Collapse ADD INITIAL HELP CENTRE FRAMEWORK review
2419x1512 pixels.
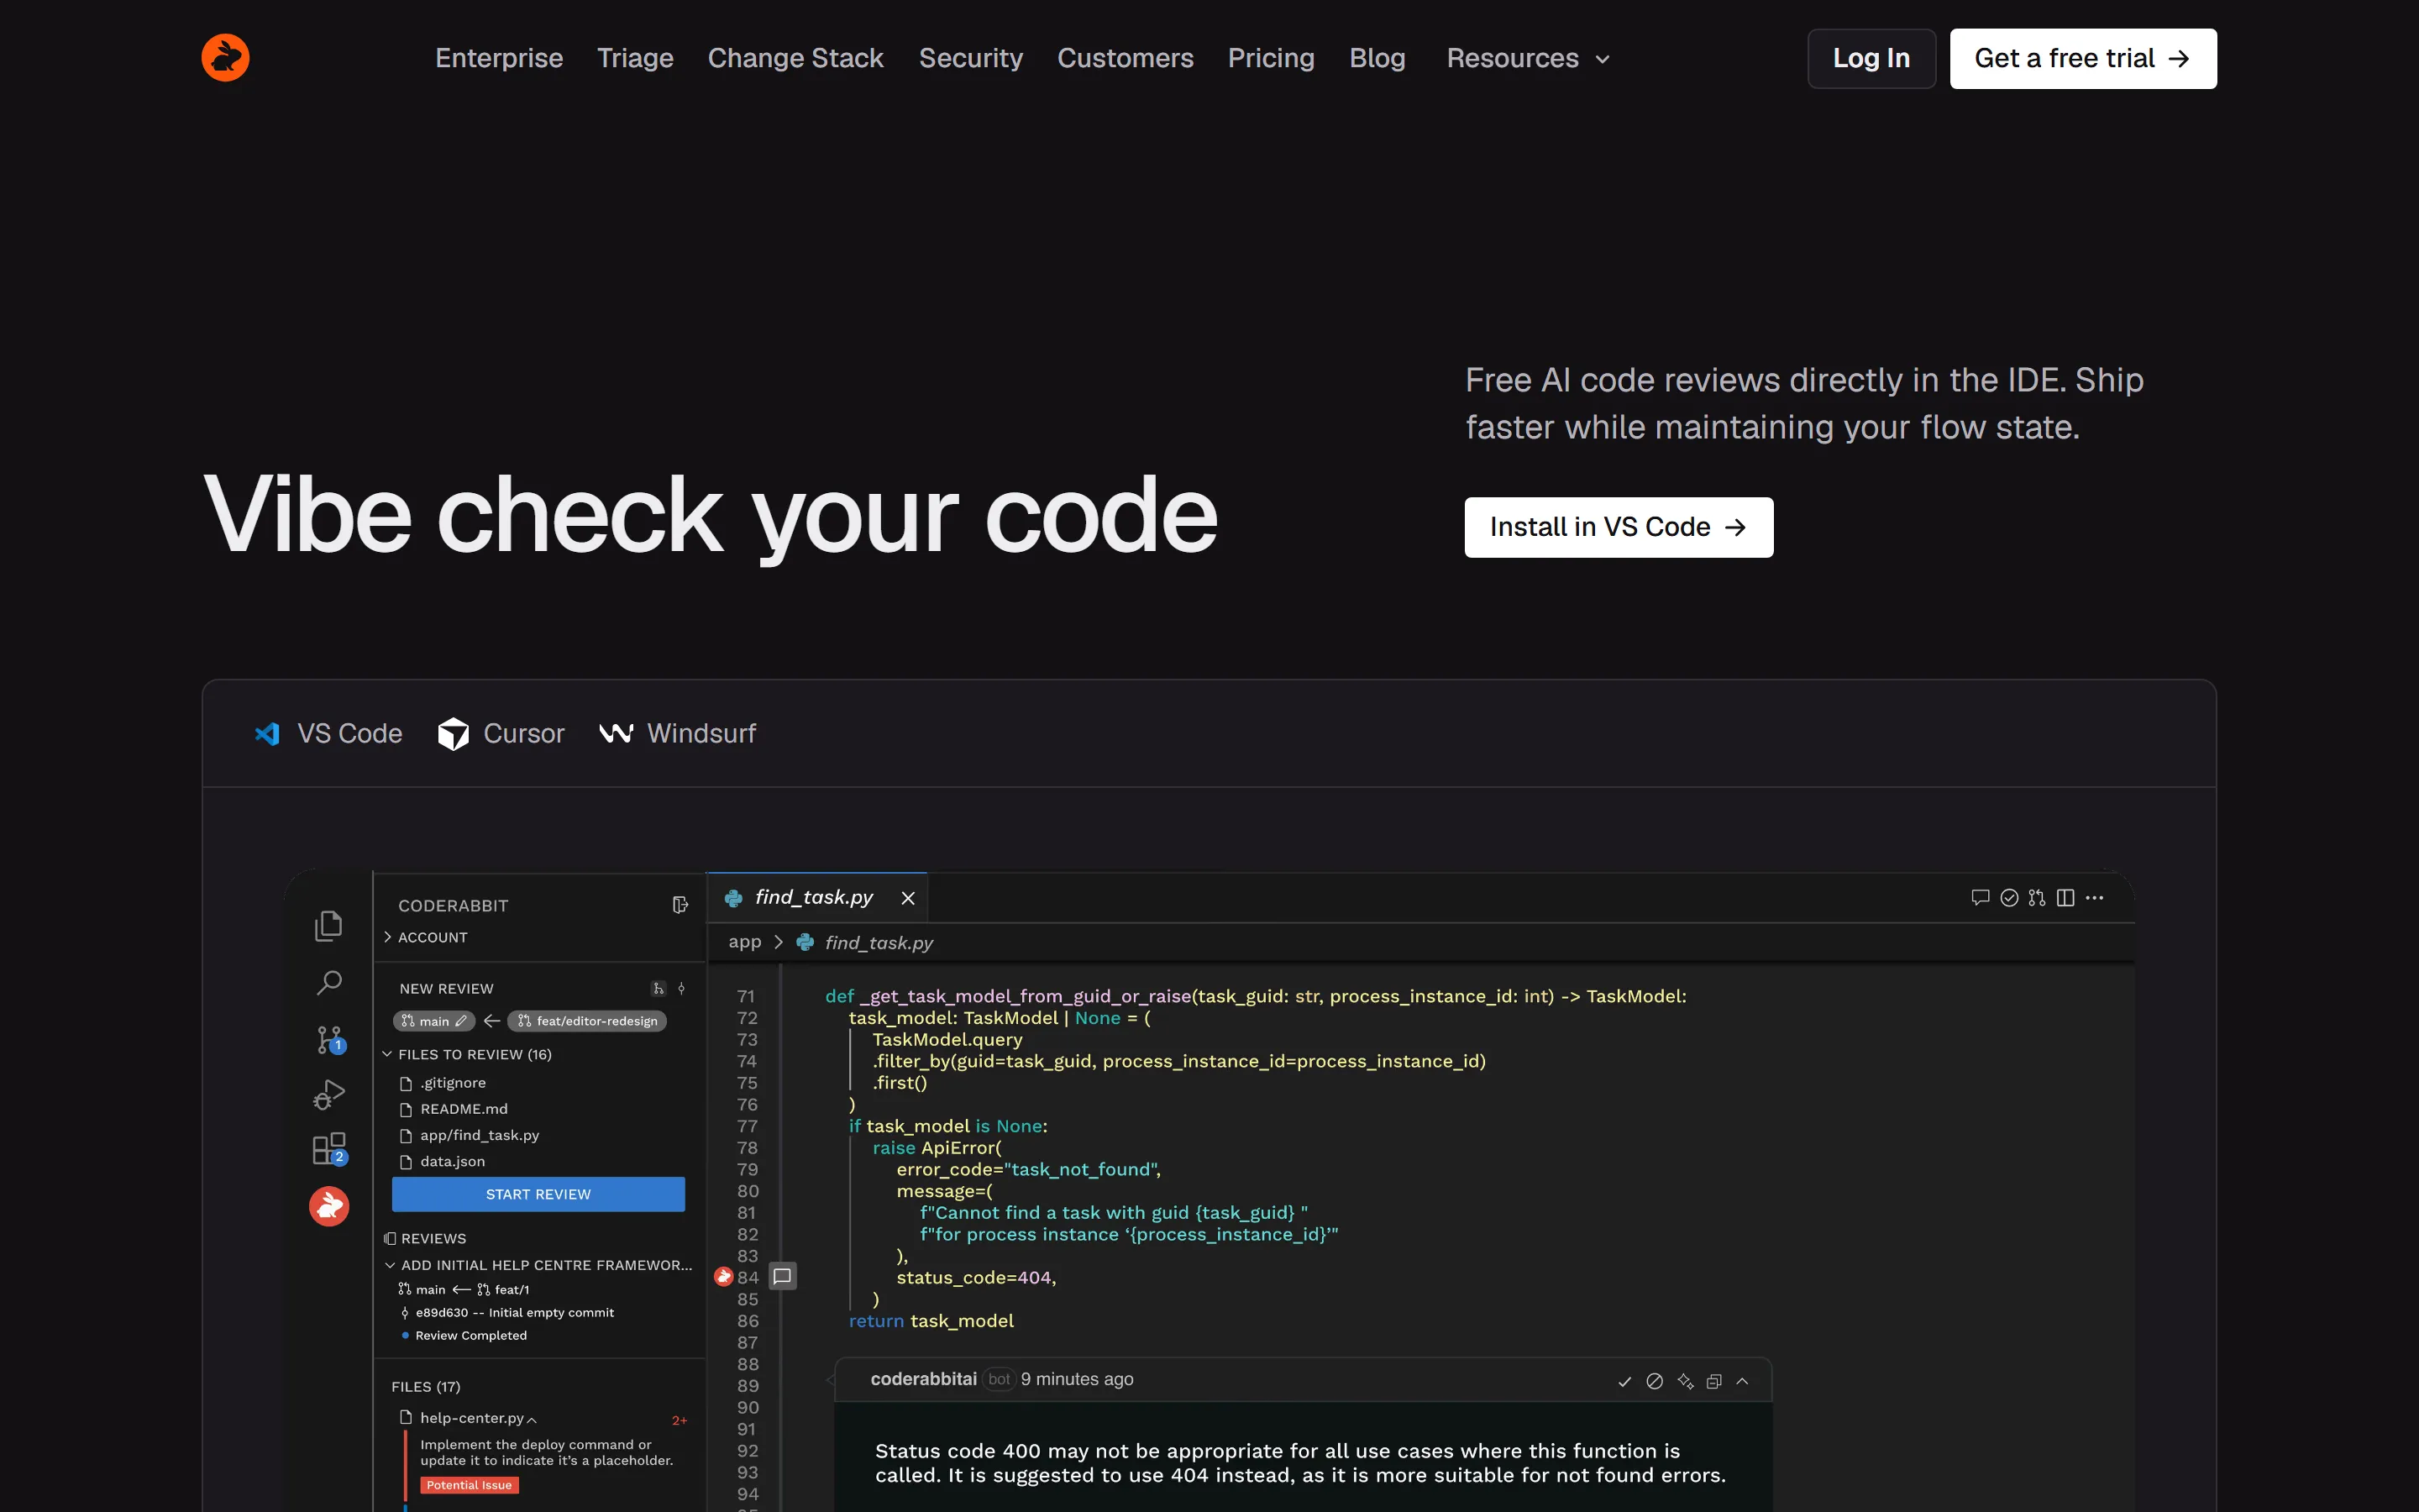(538, 1265)
